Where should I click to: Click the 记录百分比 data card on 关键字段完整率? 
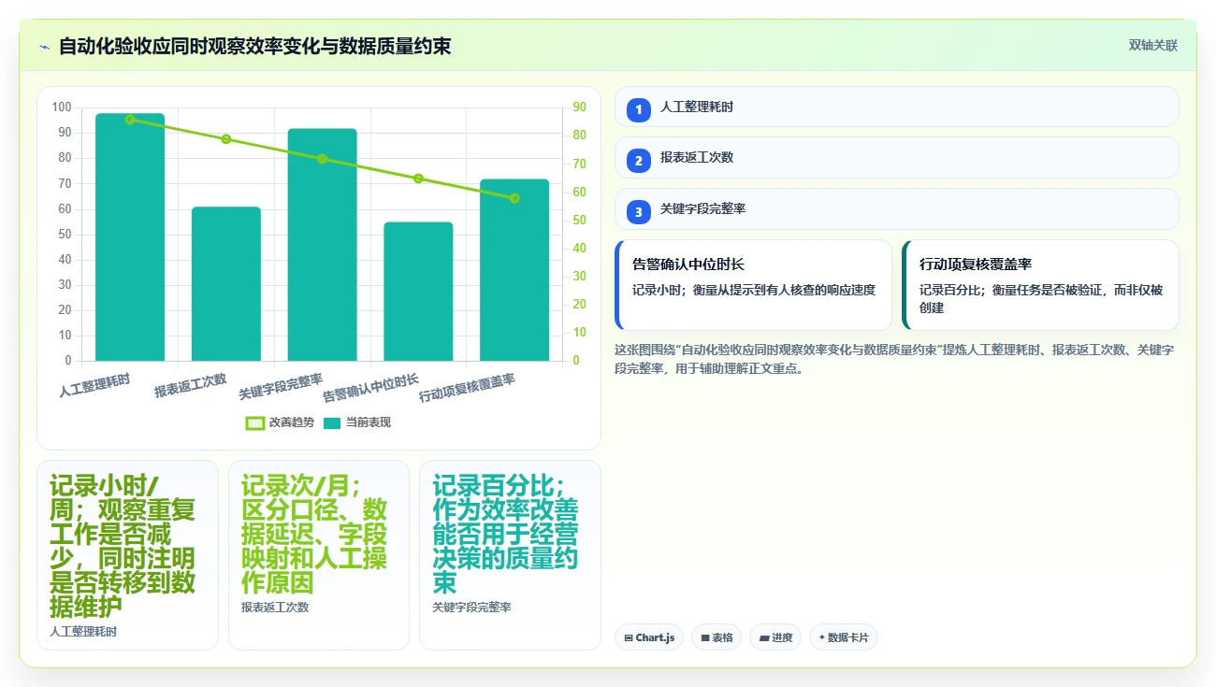click(510, 555)
